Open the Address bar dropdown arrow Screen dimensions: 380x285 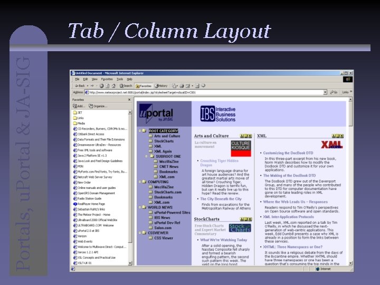(325, 92)
